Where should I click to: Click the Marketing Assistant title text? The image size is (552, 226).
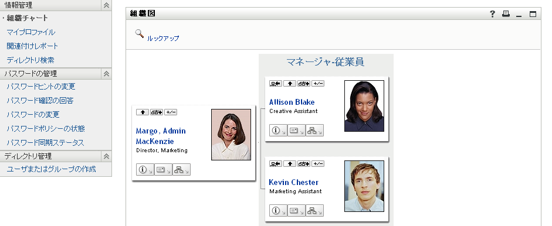[x=296, y=191]
